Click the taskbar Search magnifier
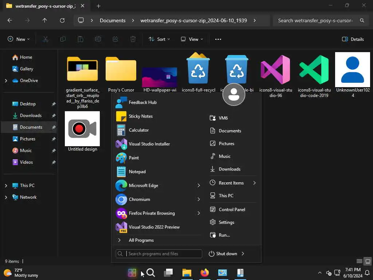Viewport: 373px width, 280px height. click(x=150, y=273)
